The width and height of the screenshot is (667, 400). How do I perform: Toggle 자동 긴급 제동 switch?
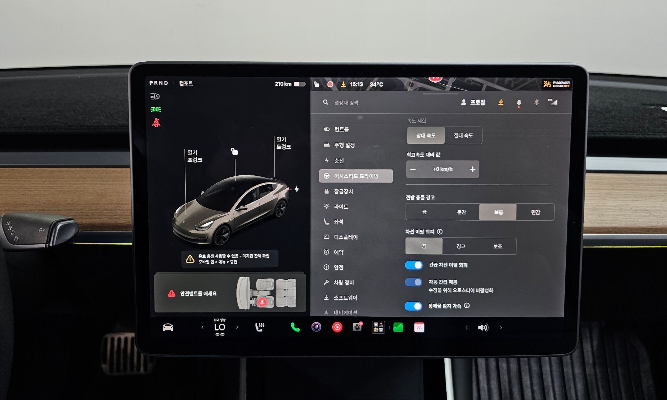point(414,282)
